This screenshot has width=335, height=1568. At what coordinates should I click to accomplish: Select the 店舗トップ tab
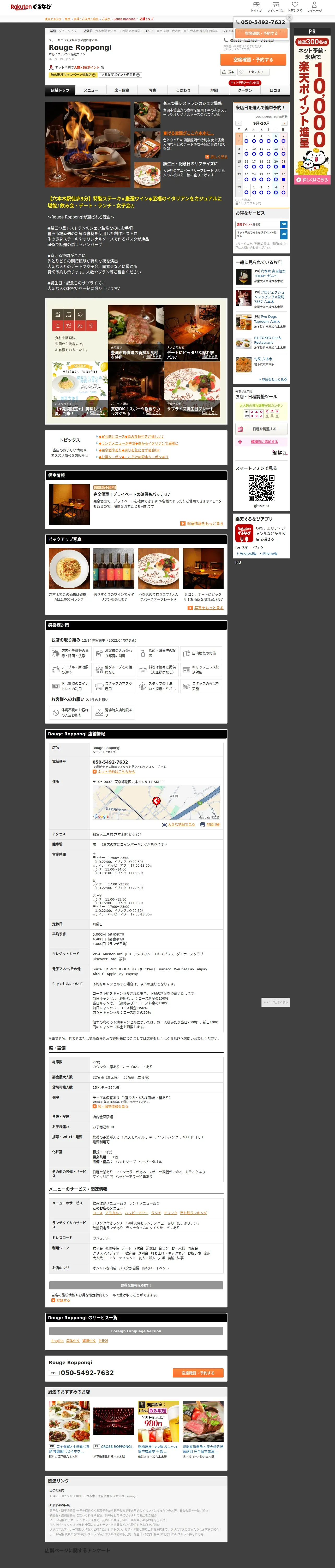[60, 90]
